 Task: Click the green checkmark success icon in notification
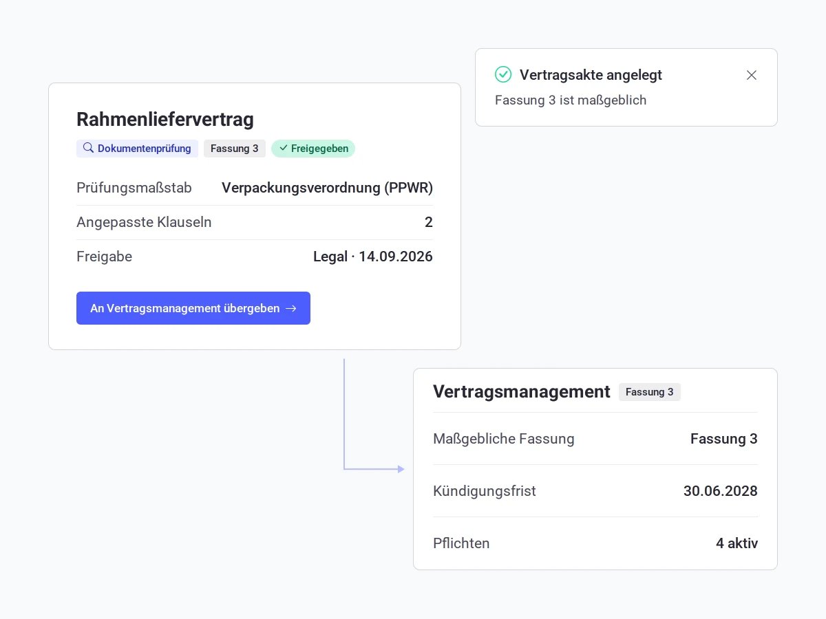pyautogui.click(x=503, y=74)
